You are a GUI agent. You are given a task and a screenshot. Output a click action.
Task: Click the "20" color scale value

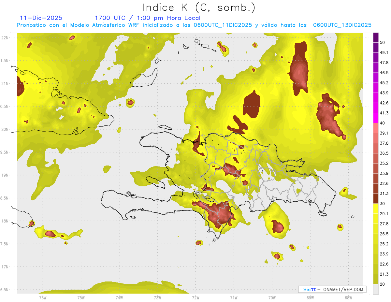(383, 284)
